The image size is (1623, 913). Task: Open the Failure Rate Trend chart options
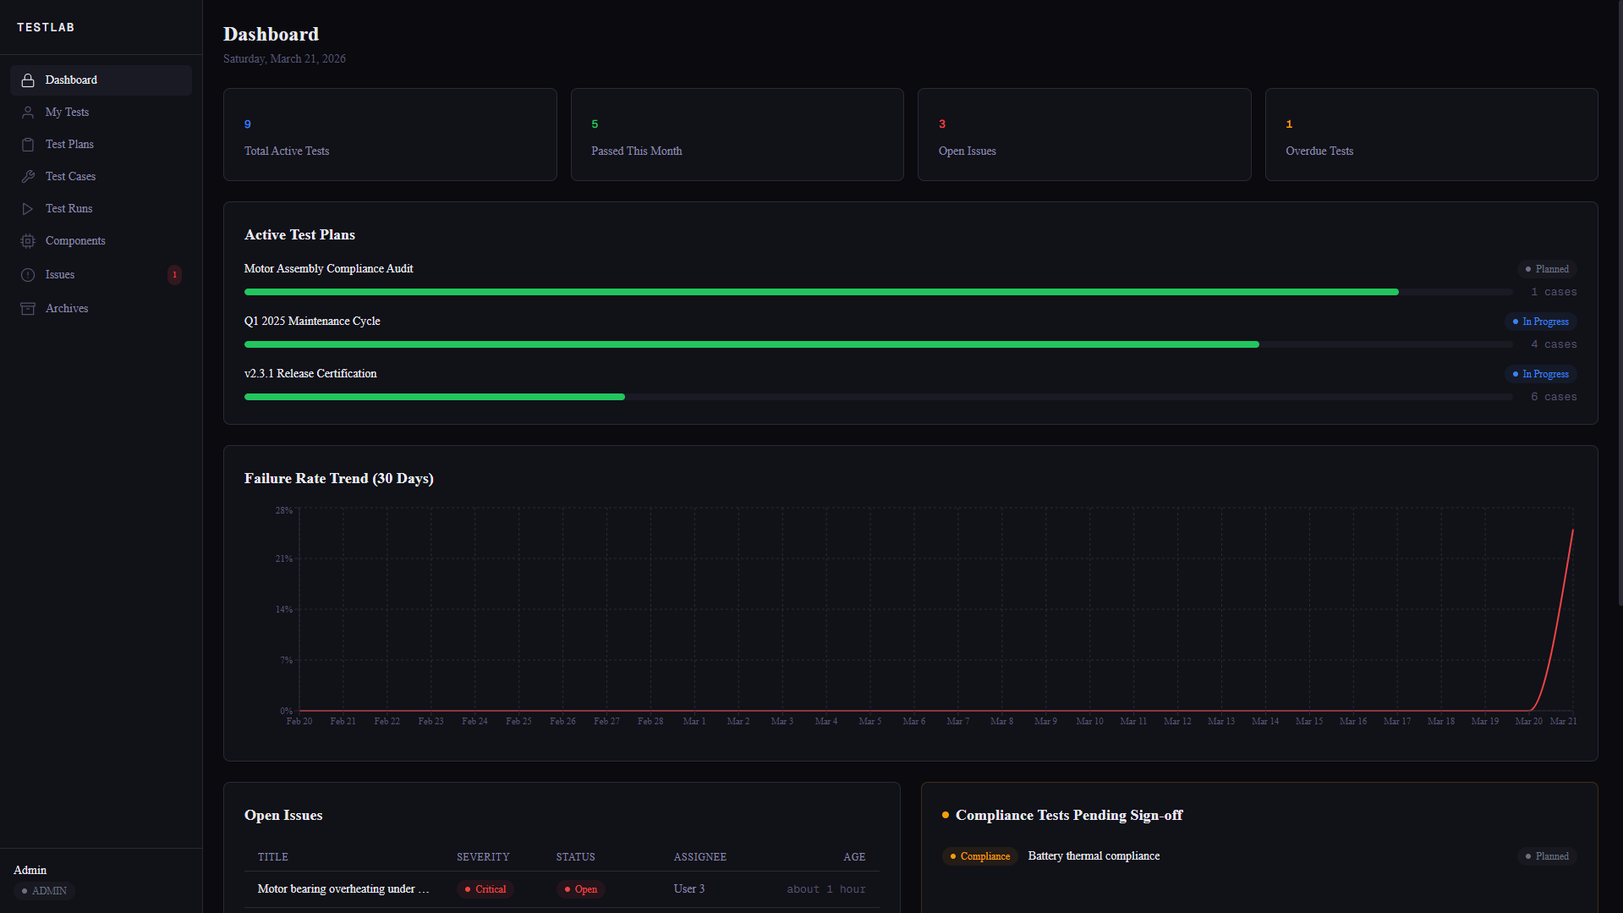pos(338,478)
